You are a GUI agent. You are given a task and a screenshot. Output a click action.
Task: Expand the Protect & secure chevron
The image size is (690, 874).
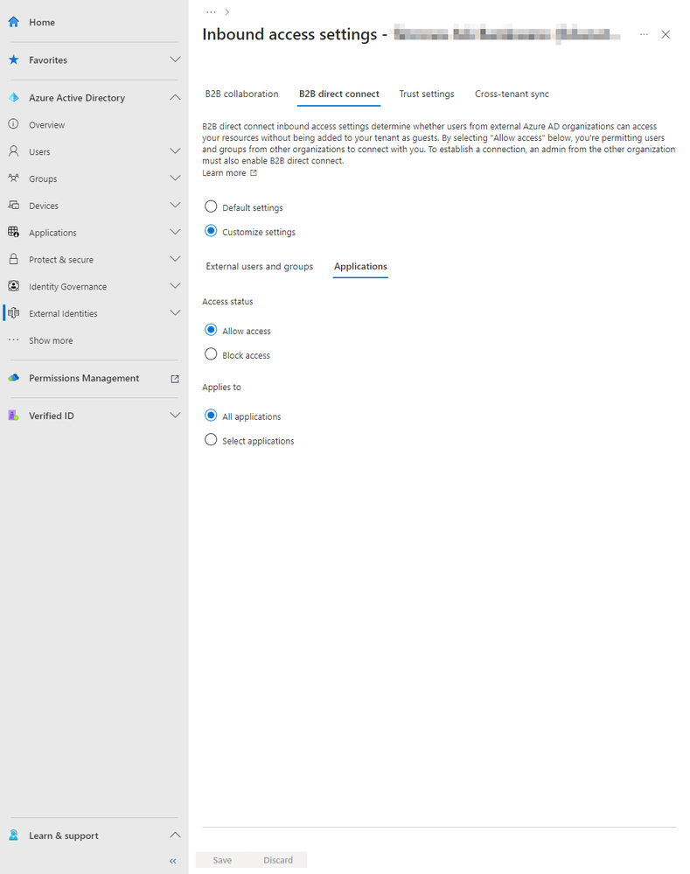tap(175, 259)
